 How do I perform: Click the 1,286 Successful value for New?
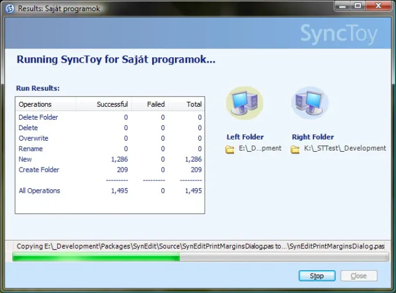(119, 159)
